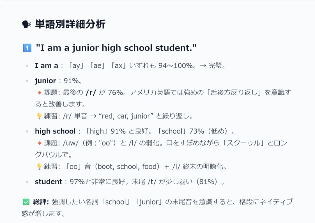Click the "I am a junior high school student." heading

point(116,48)
